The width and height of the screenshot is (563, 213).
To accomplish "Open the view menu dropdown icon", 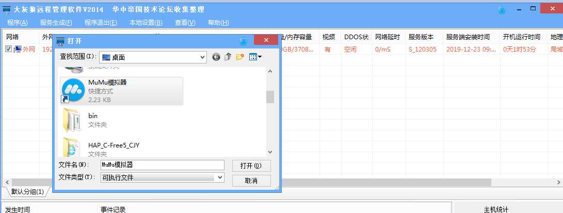I will click(x=255, y=57).
